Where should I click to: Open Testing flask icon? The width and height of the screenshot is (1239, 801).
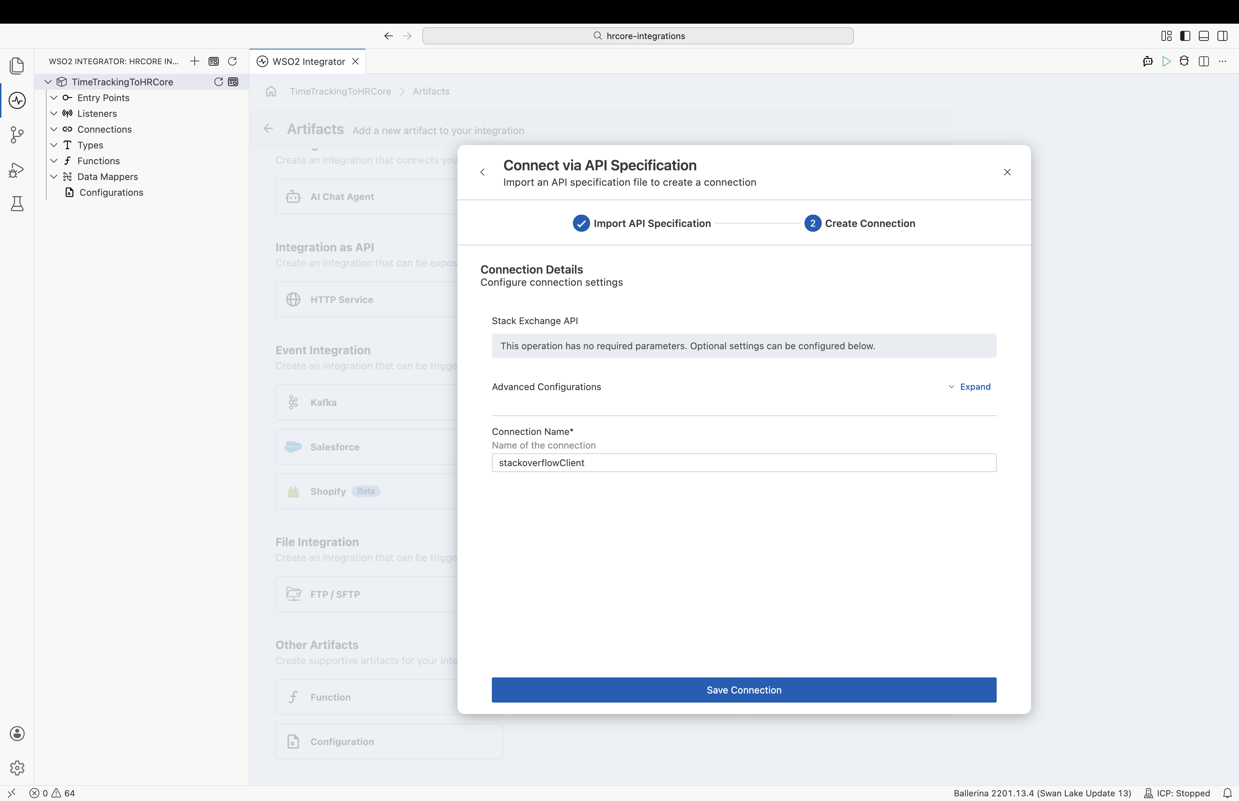(x=17, y=204)
